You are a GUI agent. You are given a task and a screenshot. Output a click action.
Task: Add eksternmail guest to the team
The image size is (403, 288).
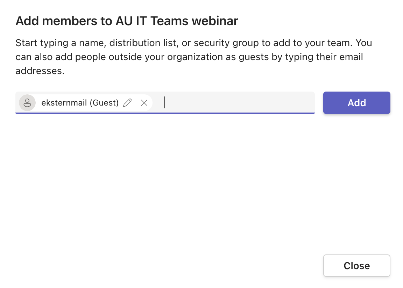357,103
